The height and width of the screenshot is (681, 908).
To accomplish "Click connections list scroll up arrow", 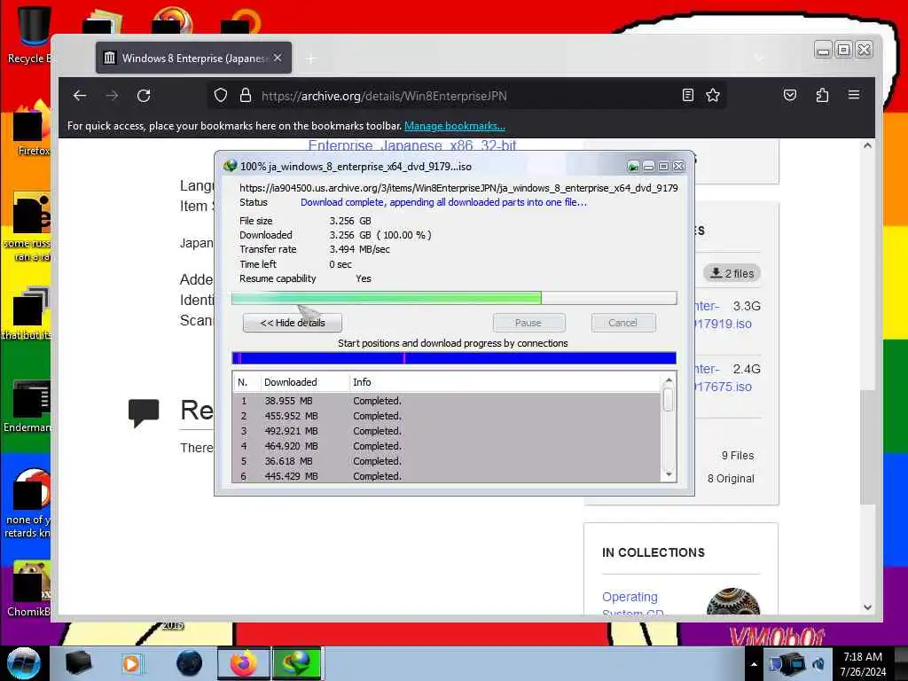I will pyautogui.click(x=669, y=380).
